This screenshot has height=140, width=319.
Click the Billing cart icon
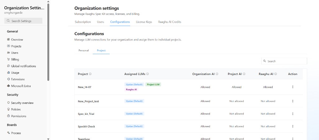[x=8, y=59]
